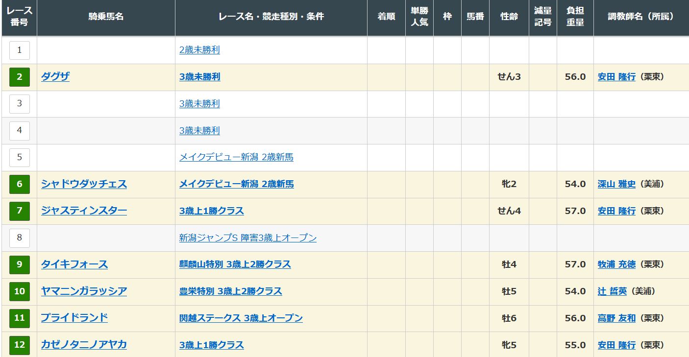689x357 pixels.
Task: Open 豊栄特別 3歳上2勝クラス race link
Action: [x=230, y=291]
